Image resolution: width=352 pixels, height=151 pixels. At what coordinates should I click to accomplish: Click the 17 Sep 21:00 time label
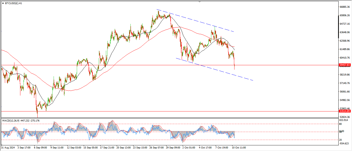107,148
